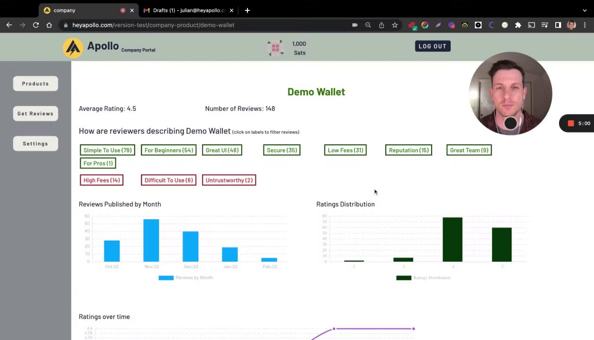Filter reviews by Reputation (15)
The width and height of the screenshot is (594, 340).
pyautogui.click(x=409, y=150)
